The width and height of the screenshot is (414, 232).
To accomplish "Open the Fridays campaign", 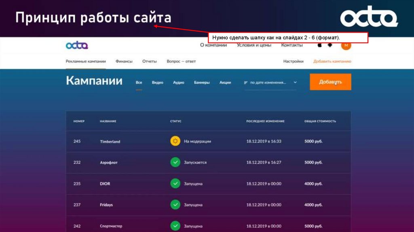I will click(x=106, y=205).
